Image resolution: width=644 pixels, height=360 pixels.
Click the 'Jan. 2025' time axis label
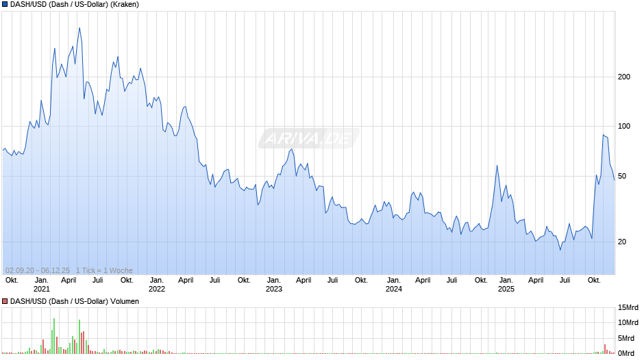tap(506, 285)
